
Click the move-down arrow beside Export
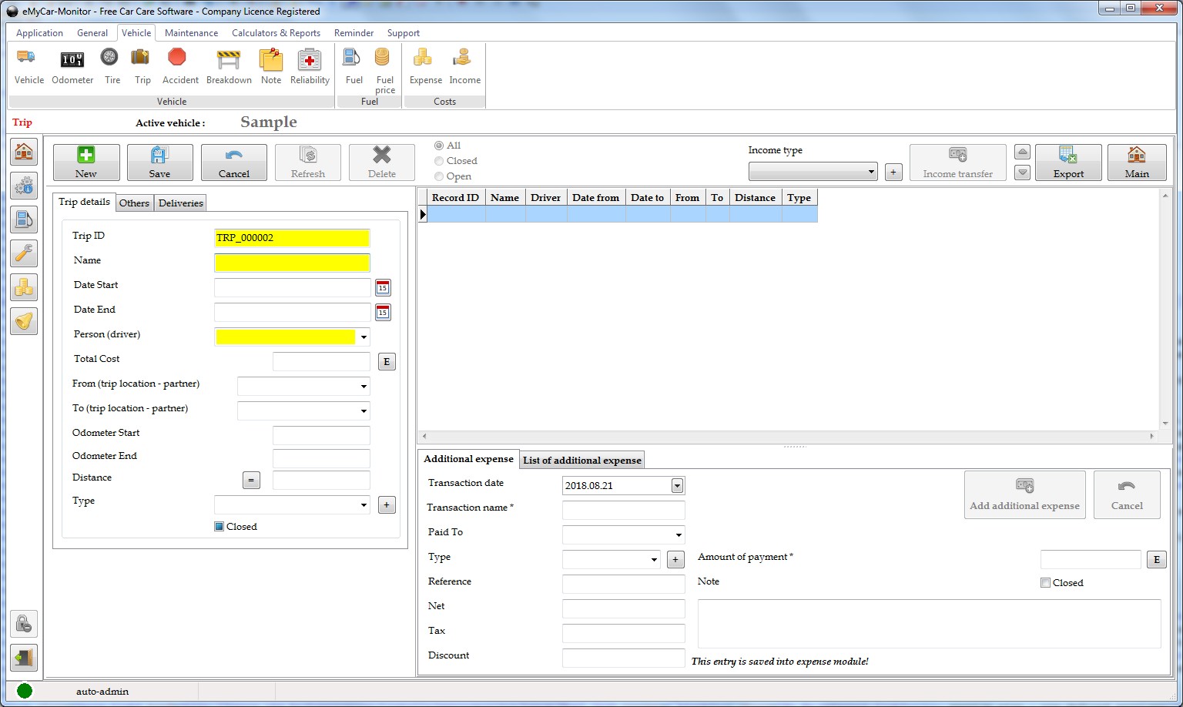[x=1022, y=173]
